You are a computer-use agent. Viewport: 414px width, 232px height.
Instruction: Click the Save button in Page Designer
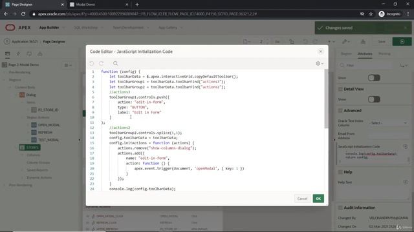coord(381,41)
